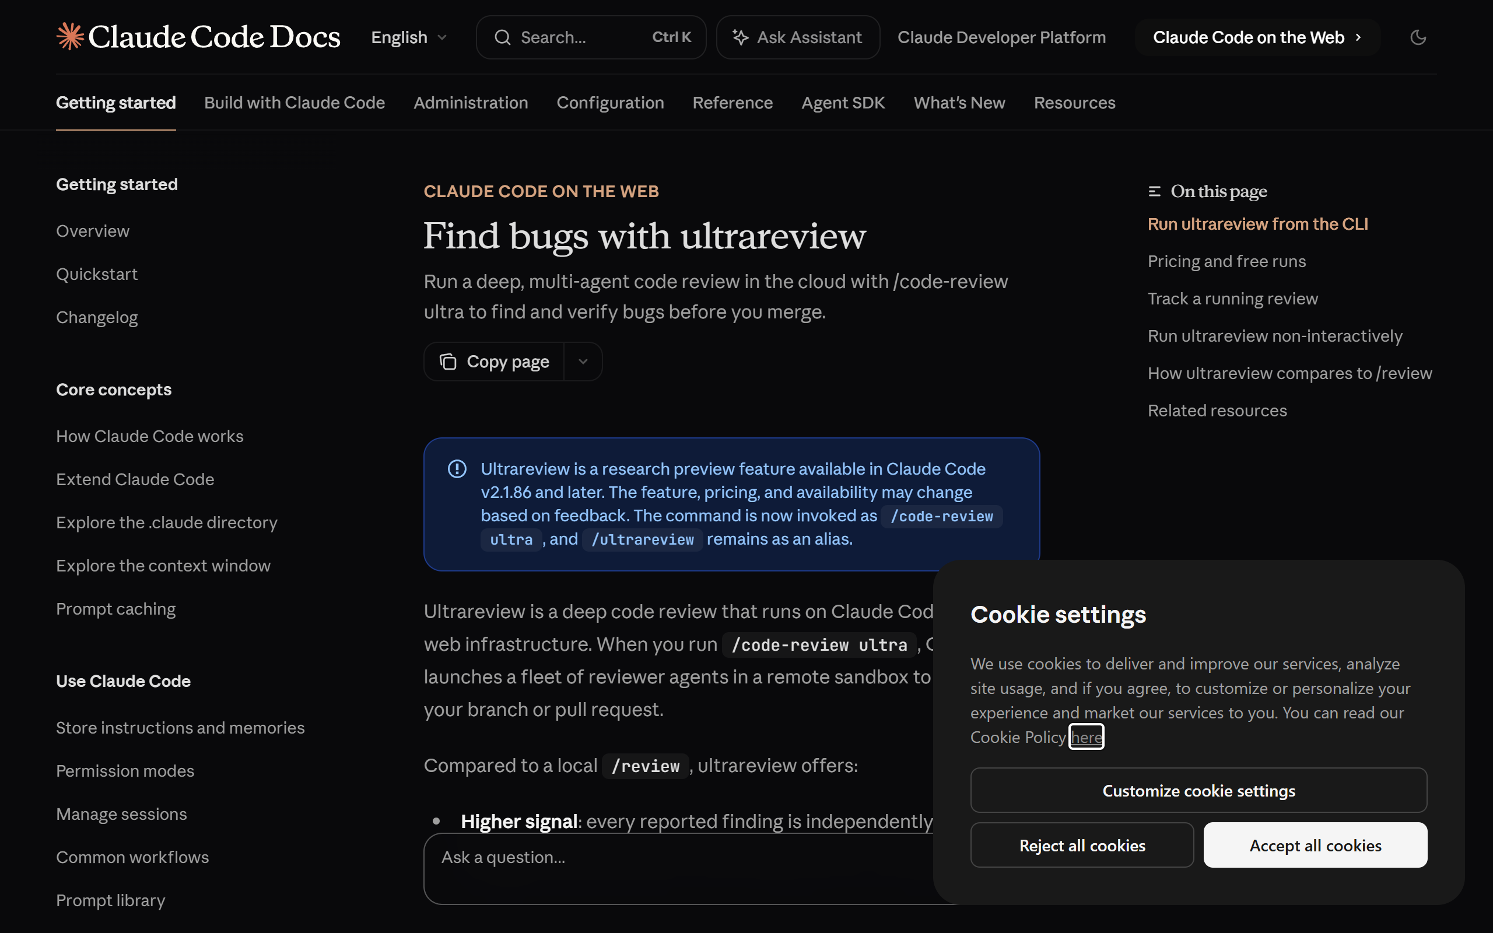Open Permission modes page
The image size is (1493, 933).
(125, 771)
